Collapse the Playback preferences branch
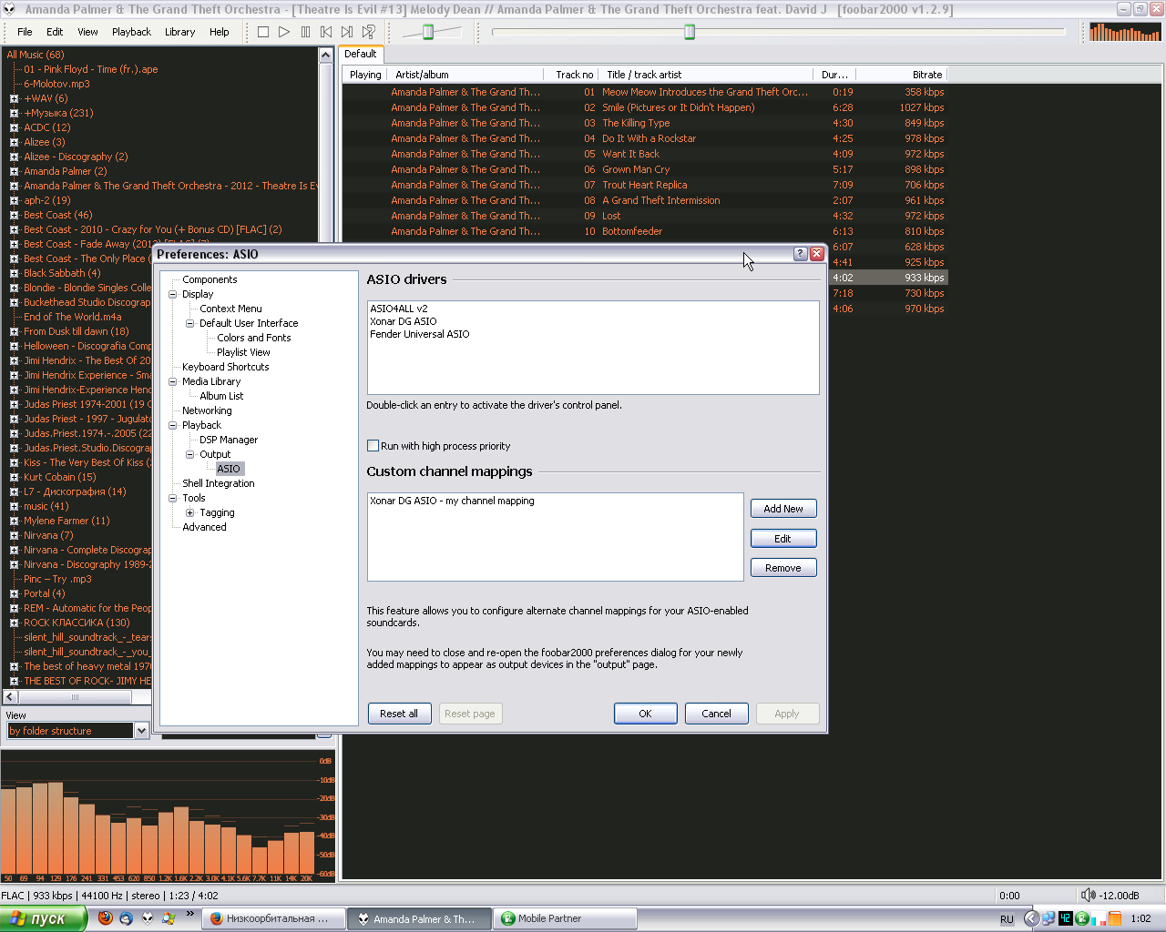 click(x=173, y=425)
